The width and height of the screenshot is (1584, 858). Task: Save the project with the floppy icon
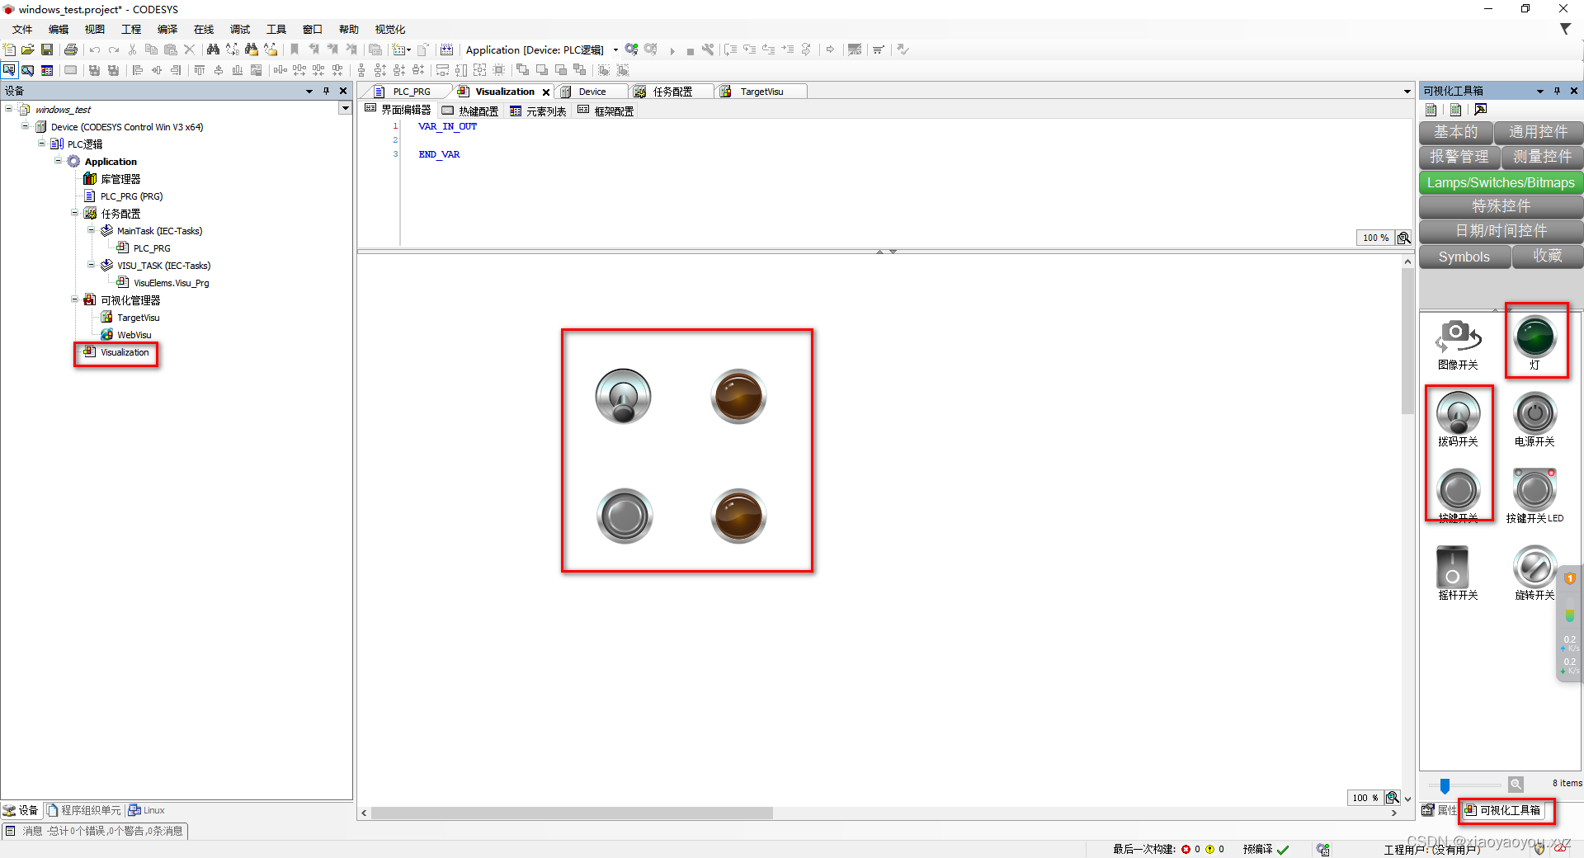click(x=47, y=49)
